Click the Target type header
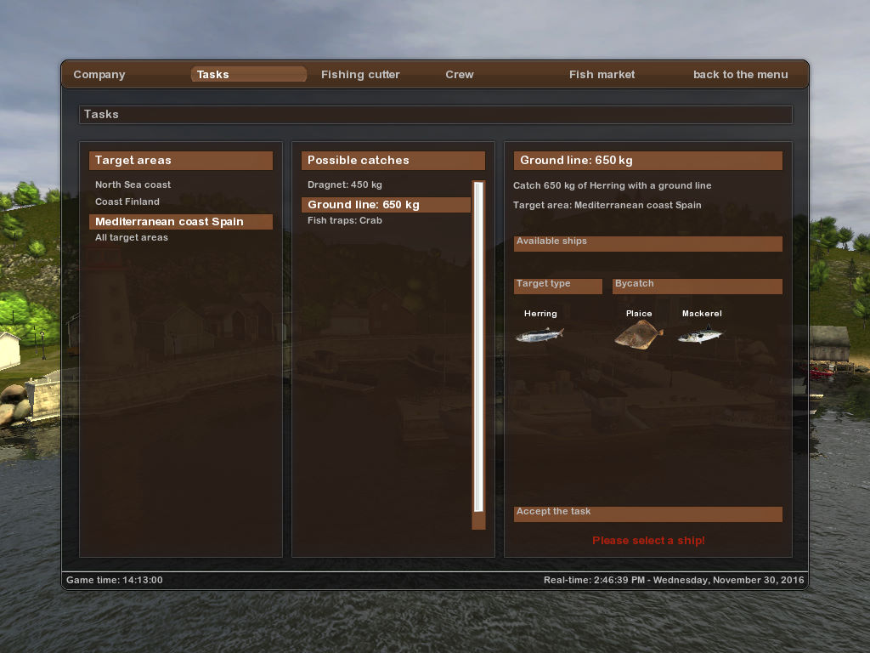870x653 pixels. (x=557, y=286)
